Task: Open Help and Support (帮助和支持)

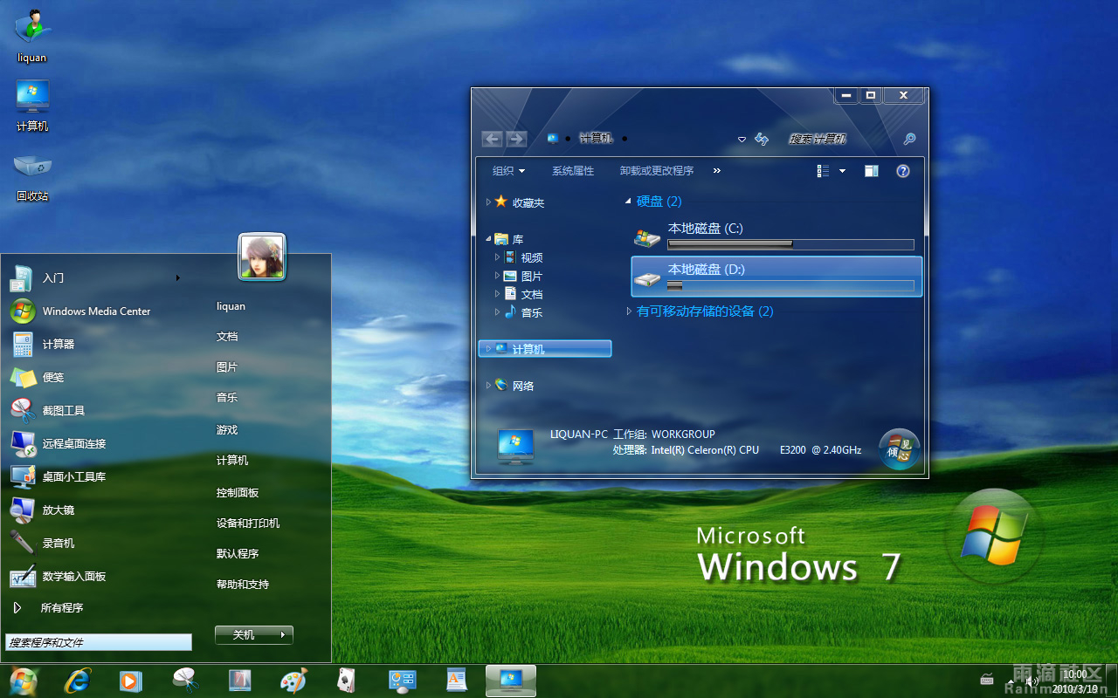Action: tap(243, 585)
